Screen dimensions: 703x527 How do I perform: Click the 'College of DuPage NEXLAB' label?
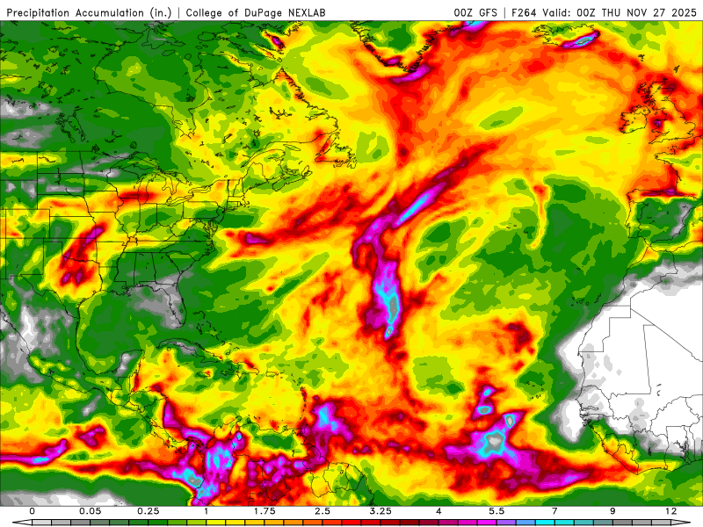tap(256, 12)
